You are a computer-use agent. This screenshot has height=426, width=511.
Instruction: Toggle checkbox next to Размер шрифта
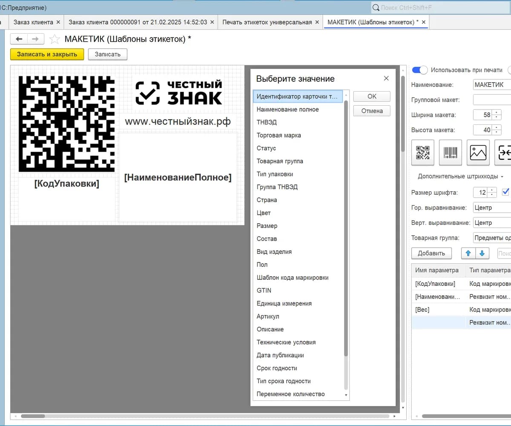coord(506,192)
